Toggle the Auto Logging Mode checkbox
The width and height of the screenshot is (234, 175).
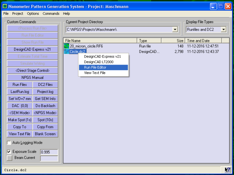pyautogui.click(x=9, y=143)
